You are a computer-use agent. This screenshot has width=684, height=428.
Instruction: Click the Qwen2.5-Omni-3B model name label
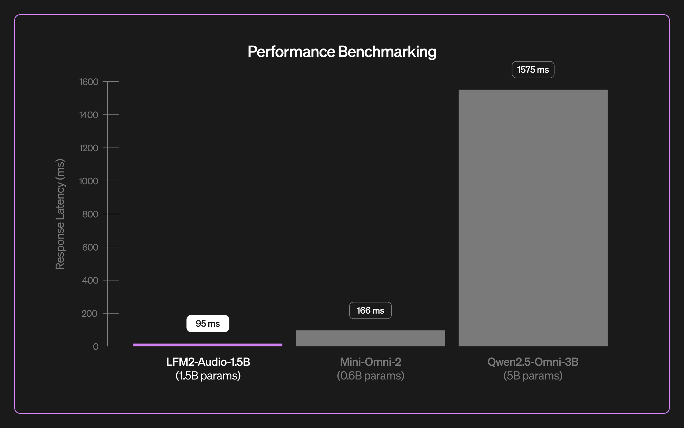[x=533, y=362]
